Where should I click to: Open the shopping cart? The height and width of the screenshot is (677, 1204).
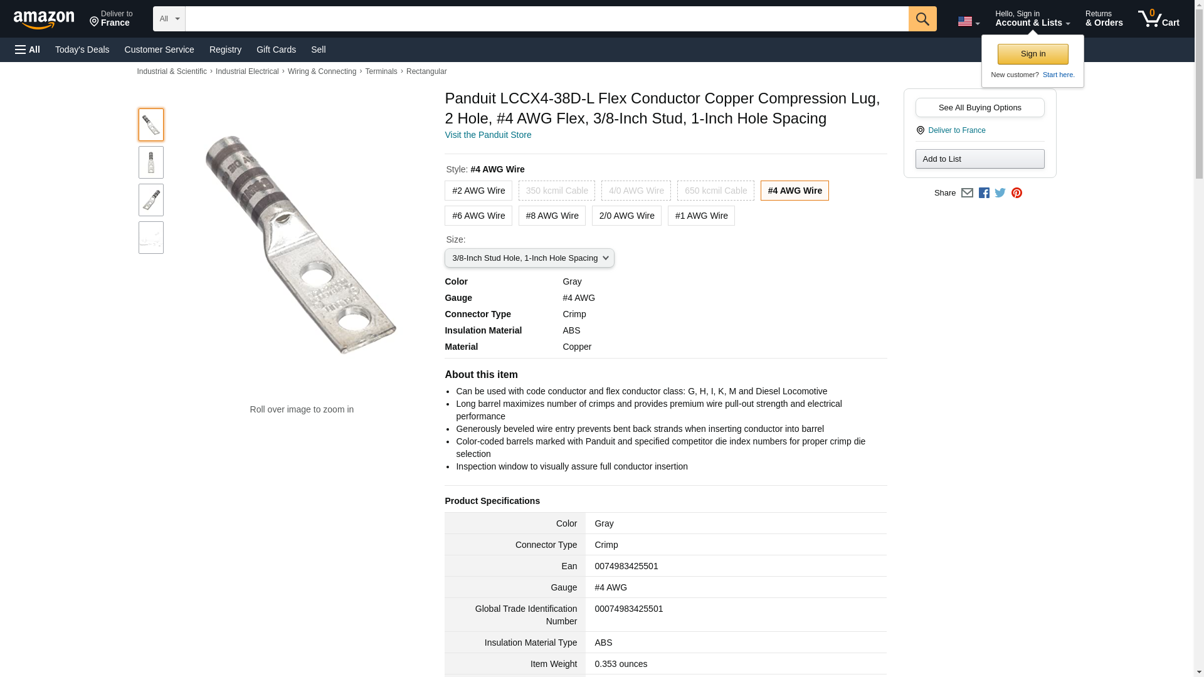[1158, 19]
